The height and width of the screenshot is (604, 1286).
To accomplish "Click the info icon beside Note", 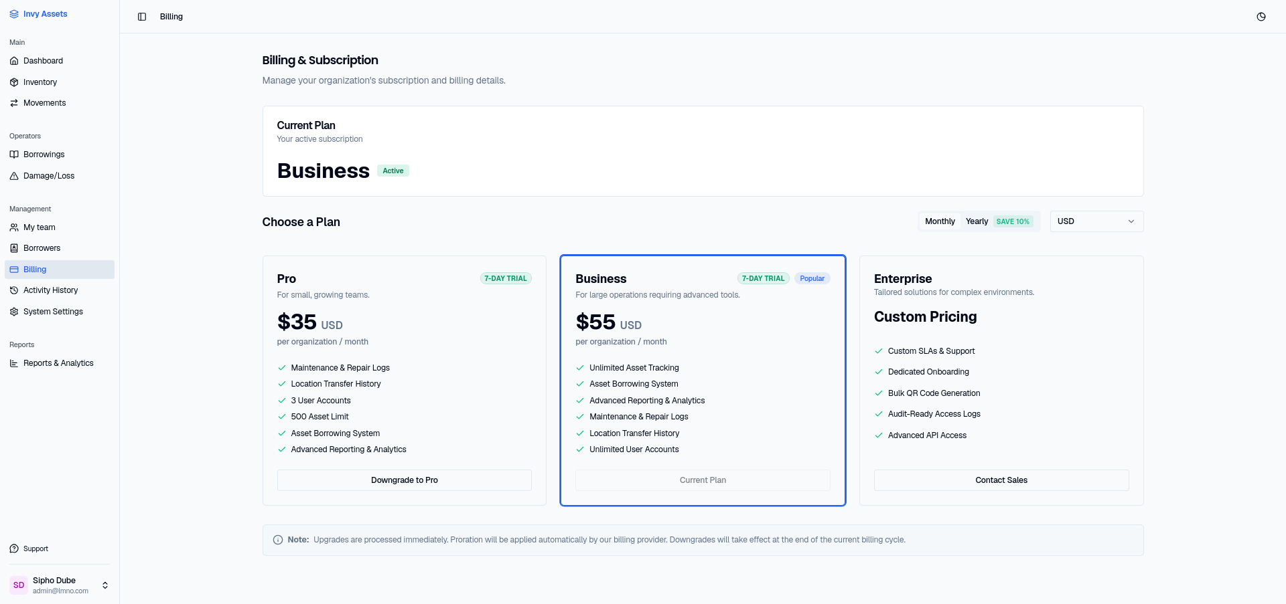I will [278, 540].
